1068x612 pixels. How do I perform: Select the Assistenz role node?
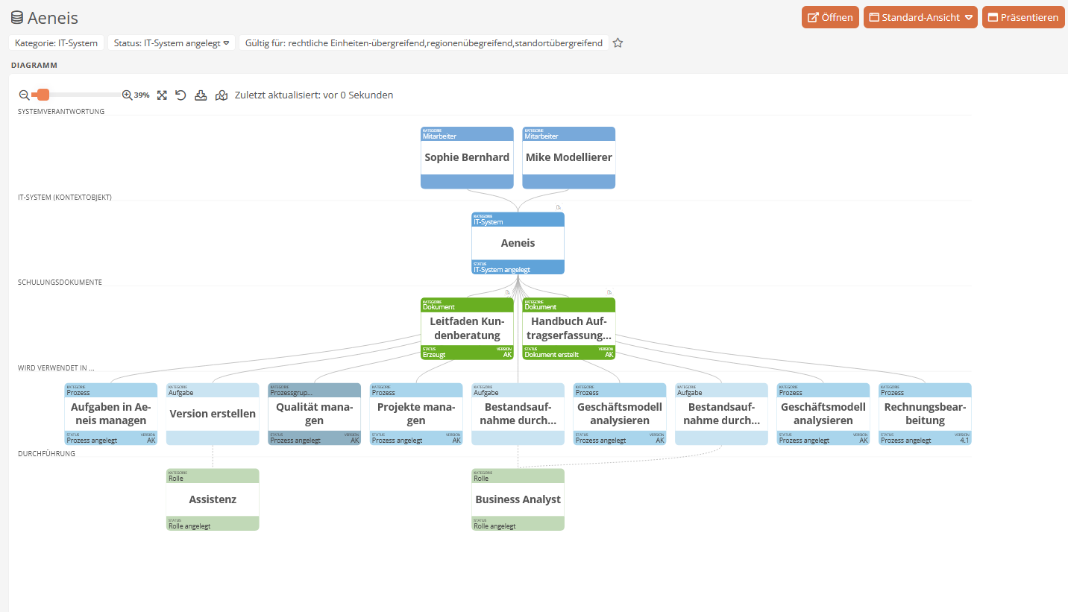click(x=213, y=499)
